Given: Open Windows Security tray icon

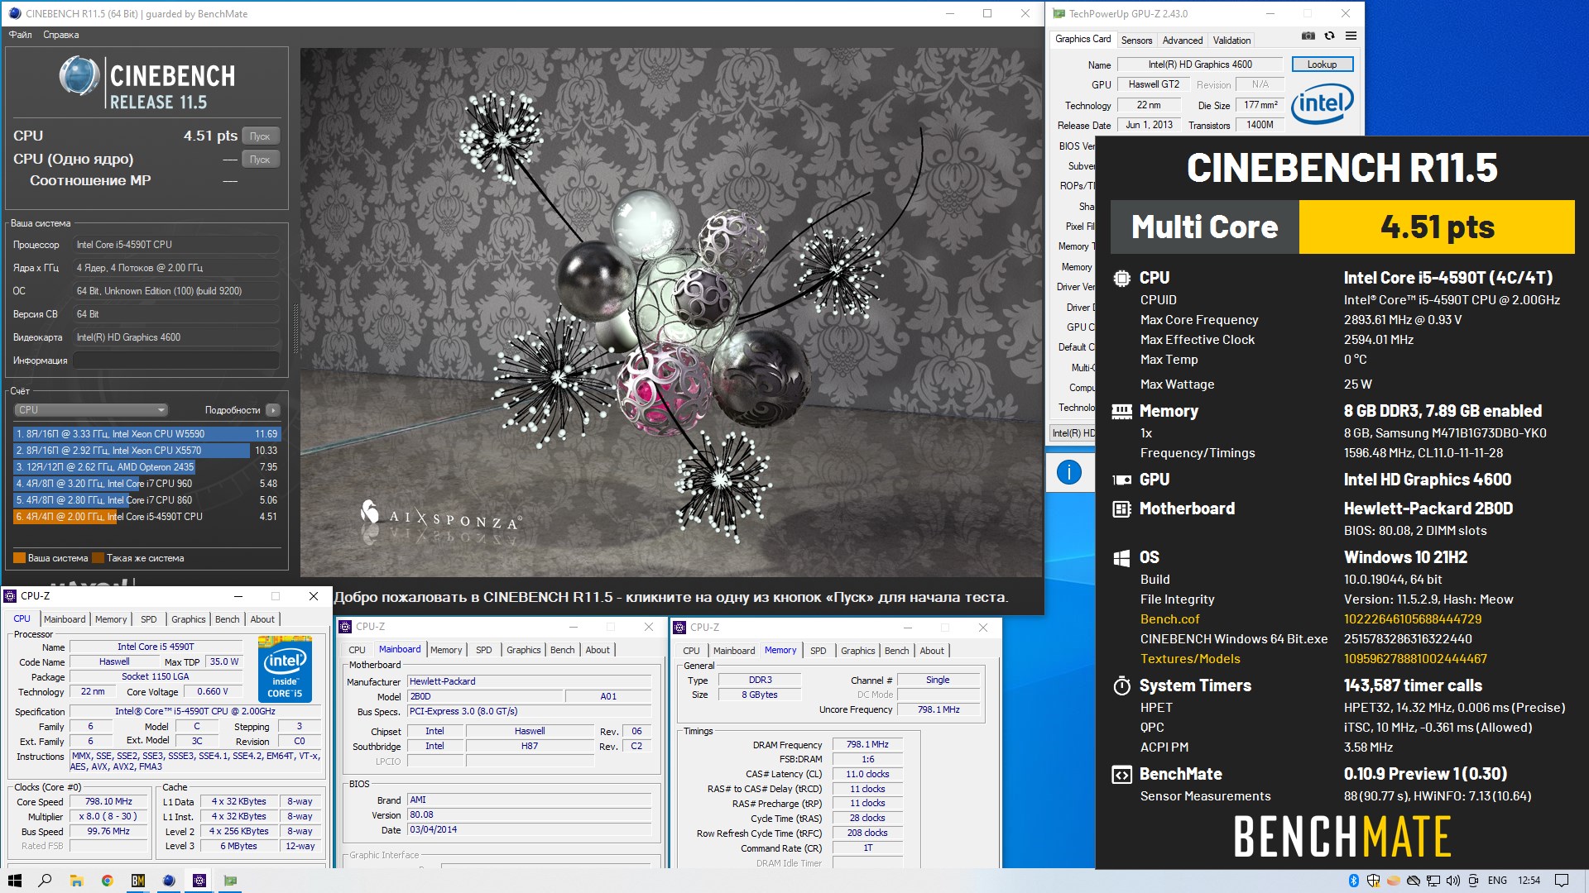Looking at the screenshot, I should (1373, 881).
